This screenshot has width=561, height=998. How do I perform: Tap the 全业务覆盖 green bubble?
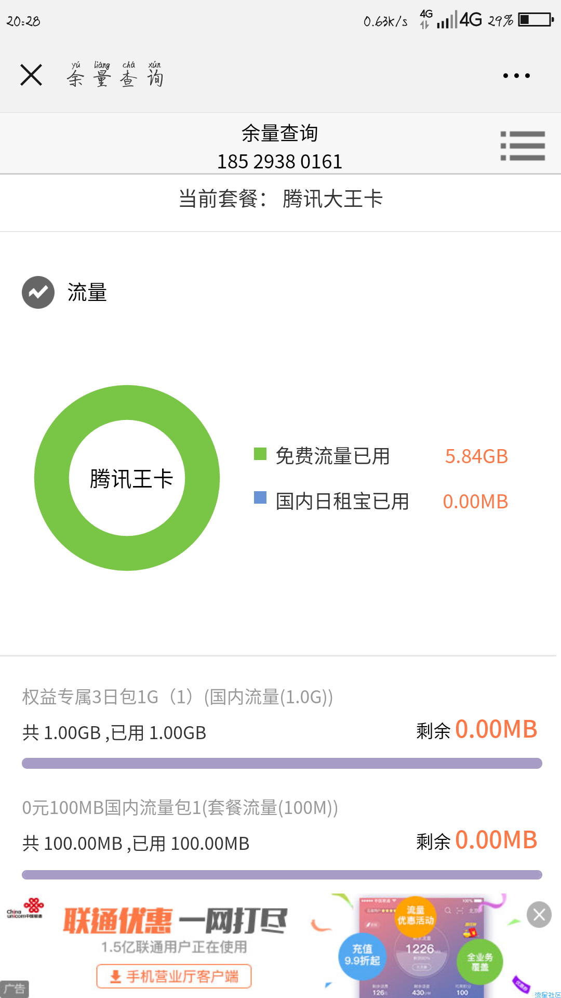tap(479, 962)
